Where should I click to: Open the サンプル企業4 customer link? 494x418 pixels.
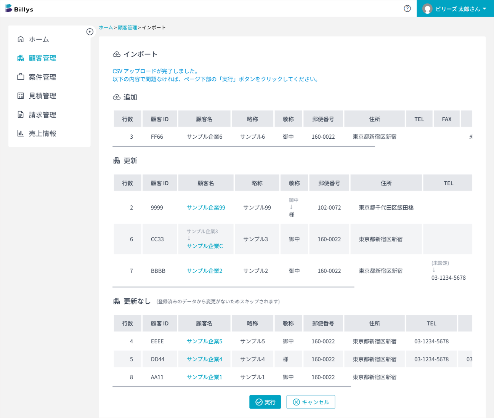click(x=204, y=359)
